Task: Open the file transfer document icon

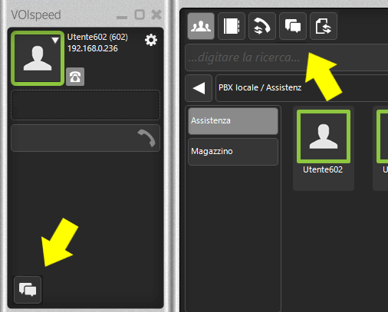Action: coord(324,26)
